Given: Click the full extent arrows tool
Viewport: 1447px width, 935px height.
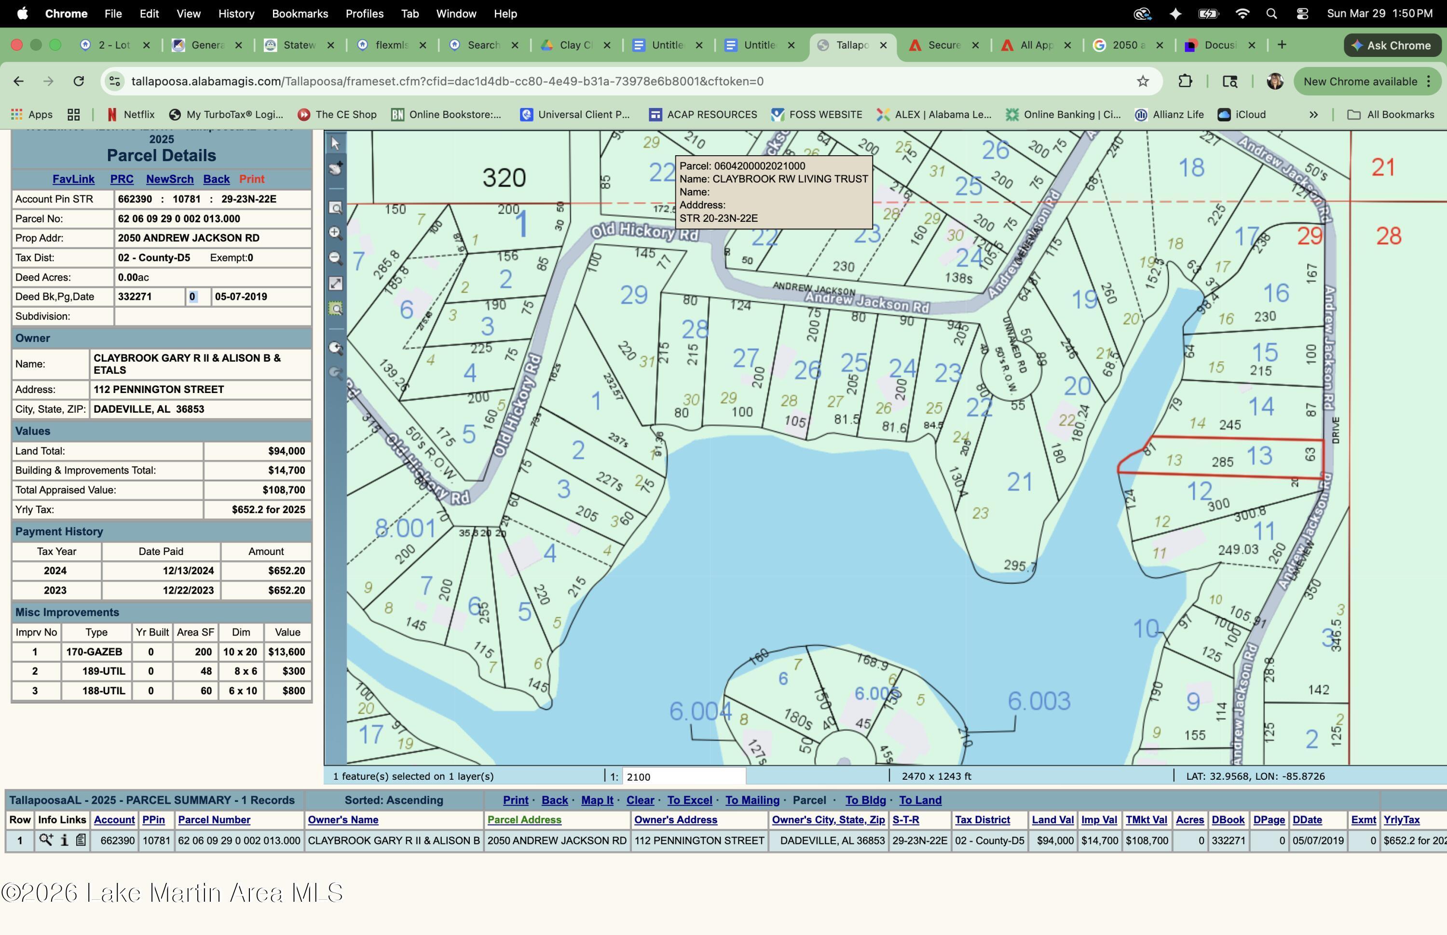Looking at the screenshot, I should click(335, 284).
